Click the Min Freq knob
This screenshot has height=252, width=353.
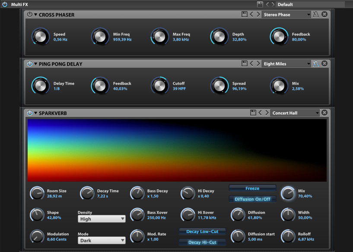100,37
